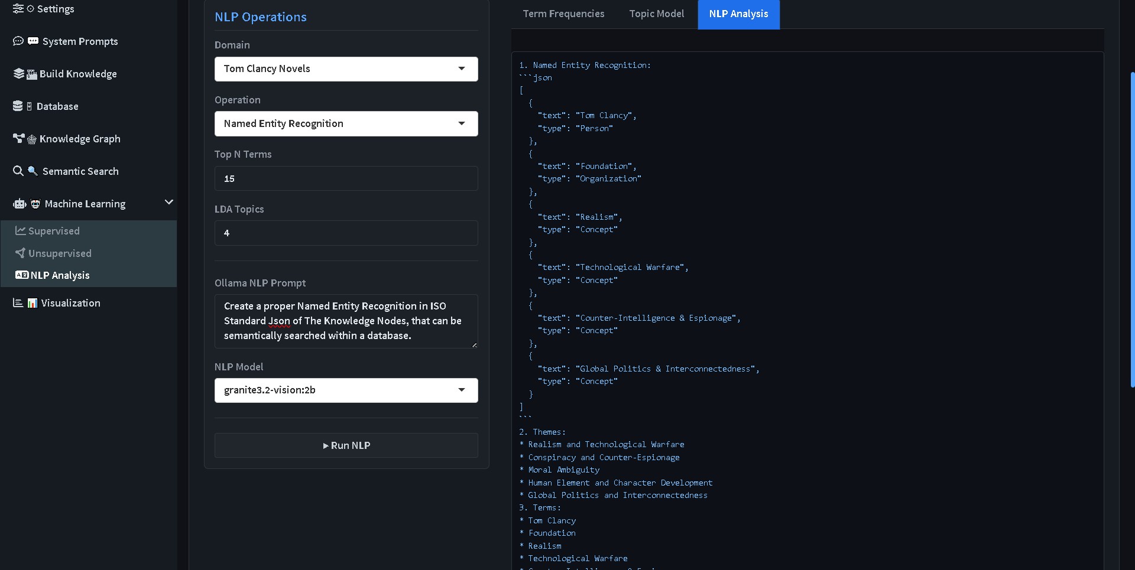
Task: Click the "* Tom Clancy" bullet under Terms
Action: tap(547, 521)
